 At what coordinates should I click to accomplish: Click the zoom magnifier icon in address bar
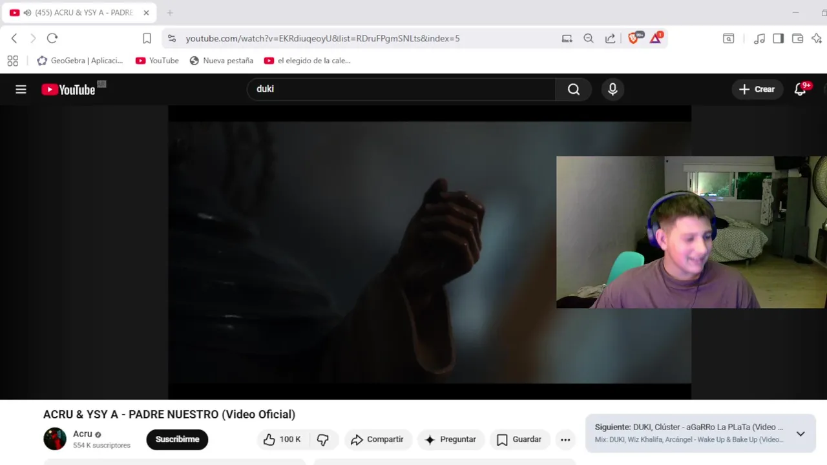pyautogui.click(x=589, y=39)
